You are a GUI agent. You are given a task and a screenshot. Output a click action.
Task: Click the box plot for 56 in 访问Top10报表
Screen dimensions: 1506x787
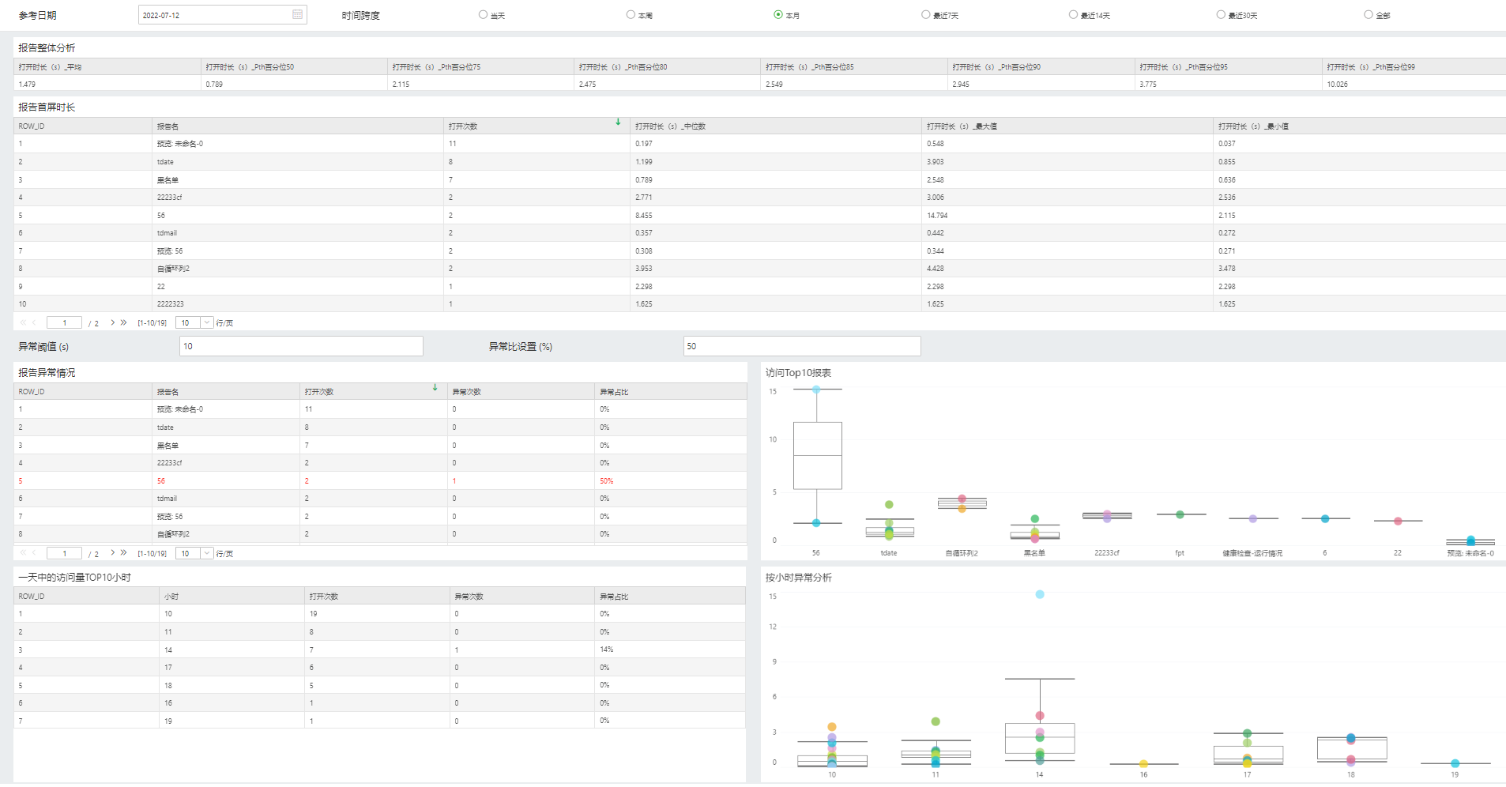817,457
